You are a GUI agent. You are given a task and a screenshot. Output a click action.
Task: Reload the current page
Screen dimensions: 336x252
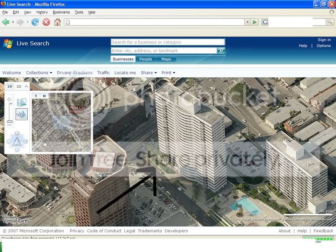point(35,22)
